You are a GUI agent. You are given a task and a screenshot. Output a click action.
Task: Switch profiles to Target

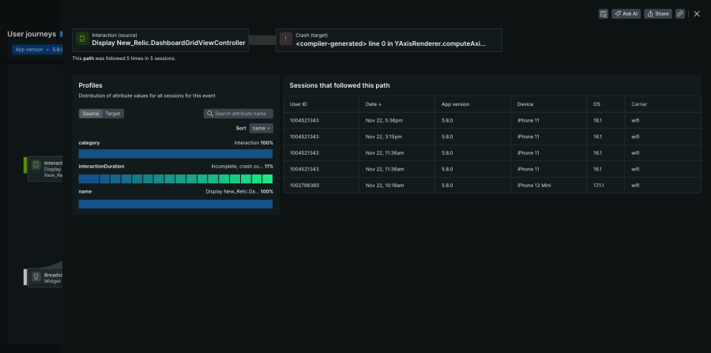(113, 114)
